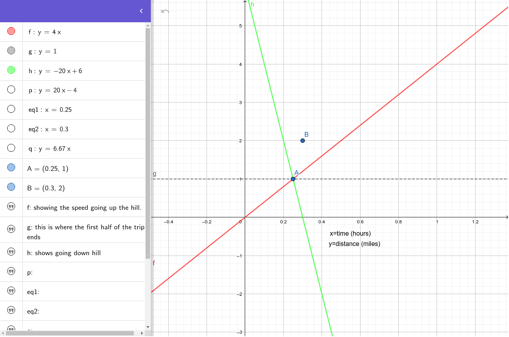Viewport: 509px width, 337px height.
Task: Collapse the algebra panel using the chevron
Action: click(141, 11)
